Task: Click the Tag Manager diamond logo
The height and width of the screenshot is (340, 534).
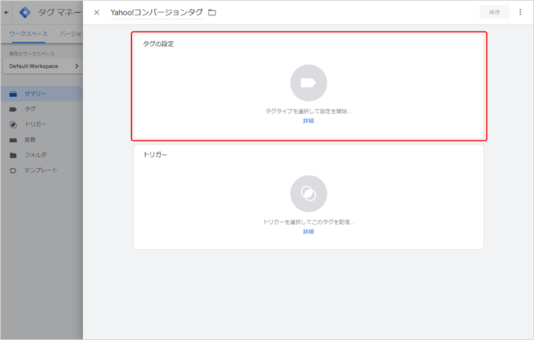Action: (25, 13)
